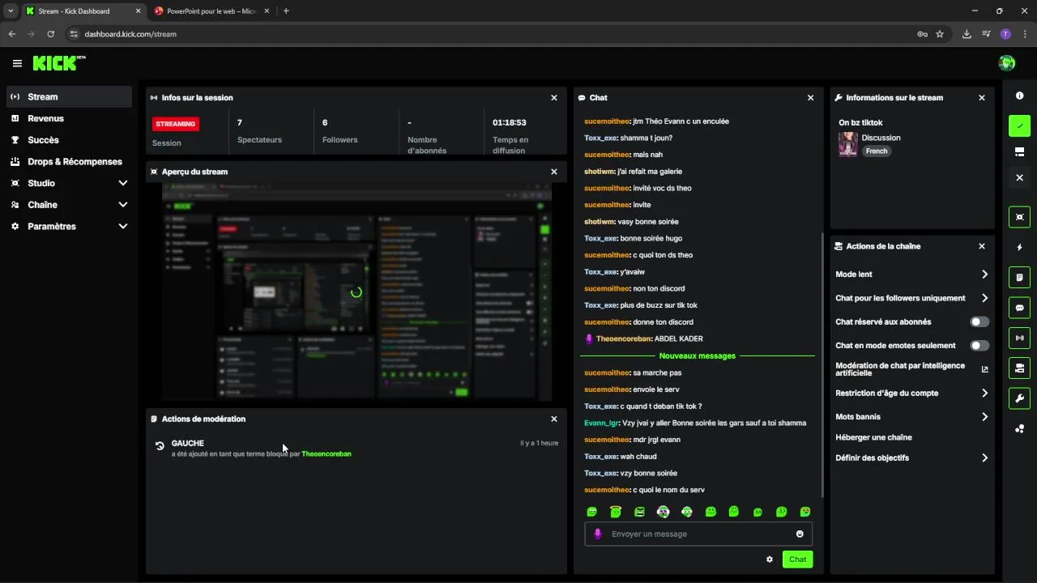This screenshot has height=583, width=1037.
Task: Open the emoji picker in message box
Action: click(800, 534)
